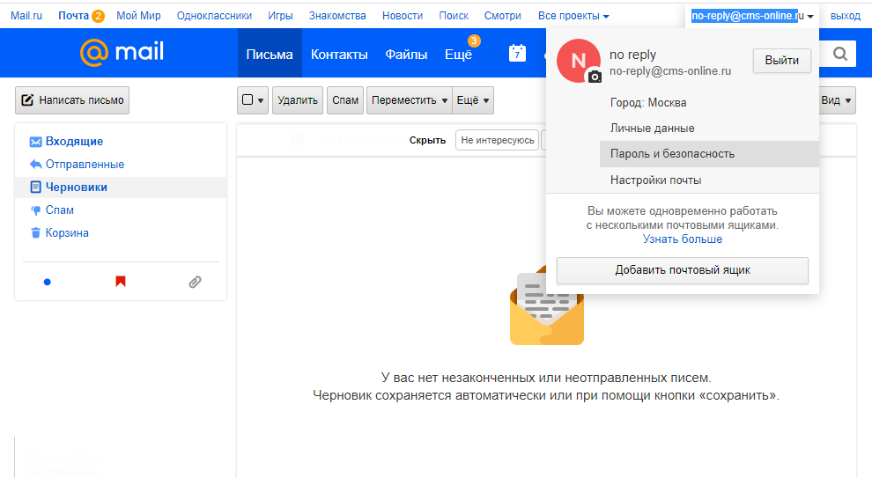Expand the select-all dropdown arrow
The image size is (872, 478).
[261, 100]
